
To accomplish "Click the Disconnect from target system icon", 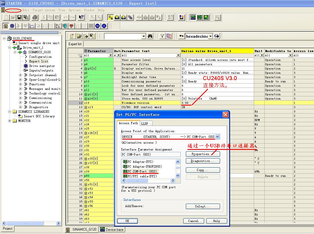I will (x=130, y=17).
